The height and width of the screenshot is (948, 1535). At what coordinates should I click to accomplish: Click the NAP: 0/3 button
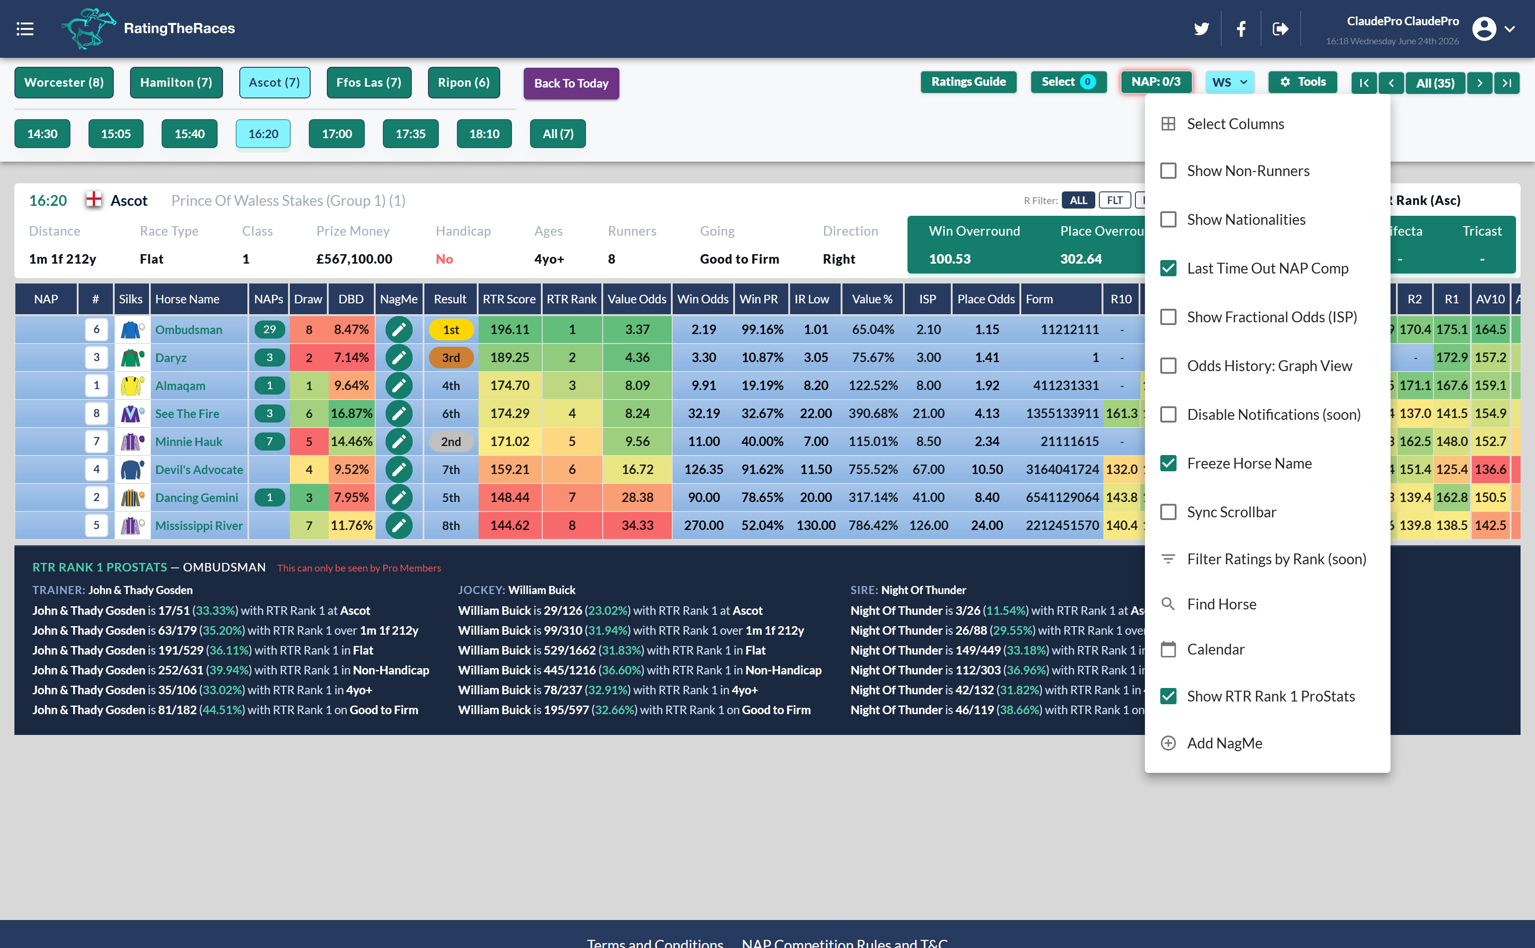point(1156,82)
